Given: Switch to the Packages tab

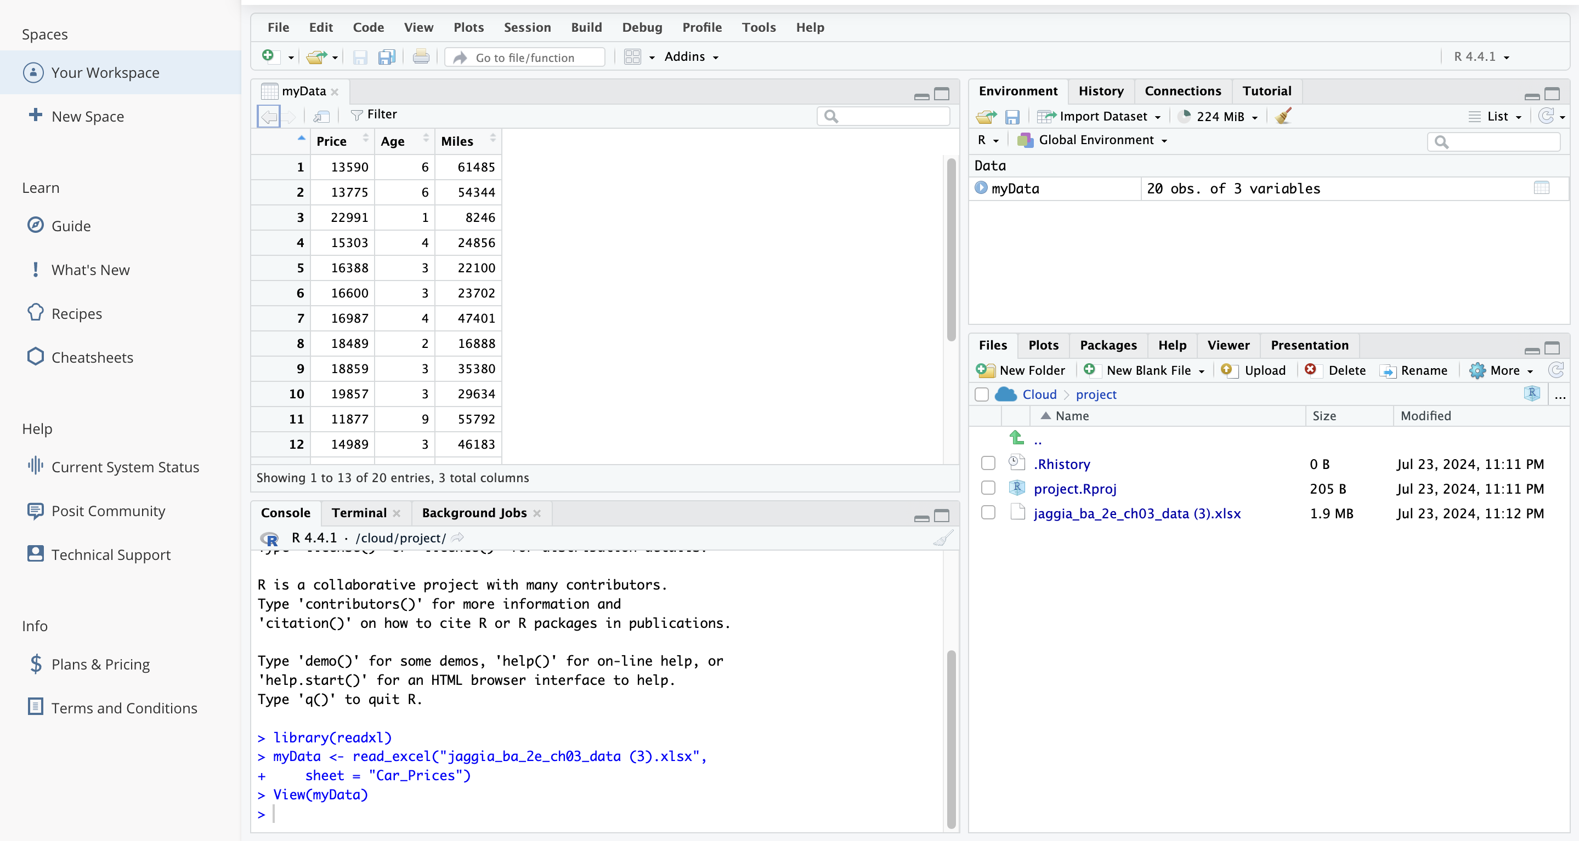Looking at the screenshot, I should [x=1108, y=345].
